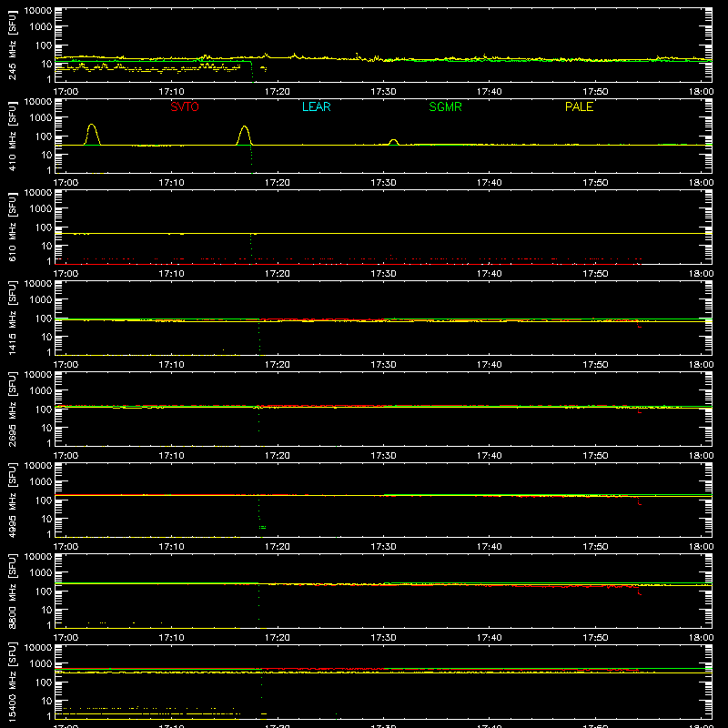The width and height of the screenshot is (728, 728).
Task: Click the 17:30 tick label under the 245 MHz plot
Action: (x=383, y=92)
